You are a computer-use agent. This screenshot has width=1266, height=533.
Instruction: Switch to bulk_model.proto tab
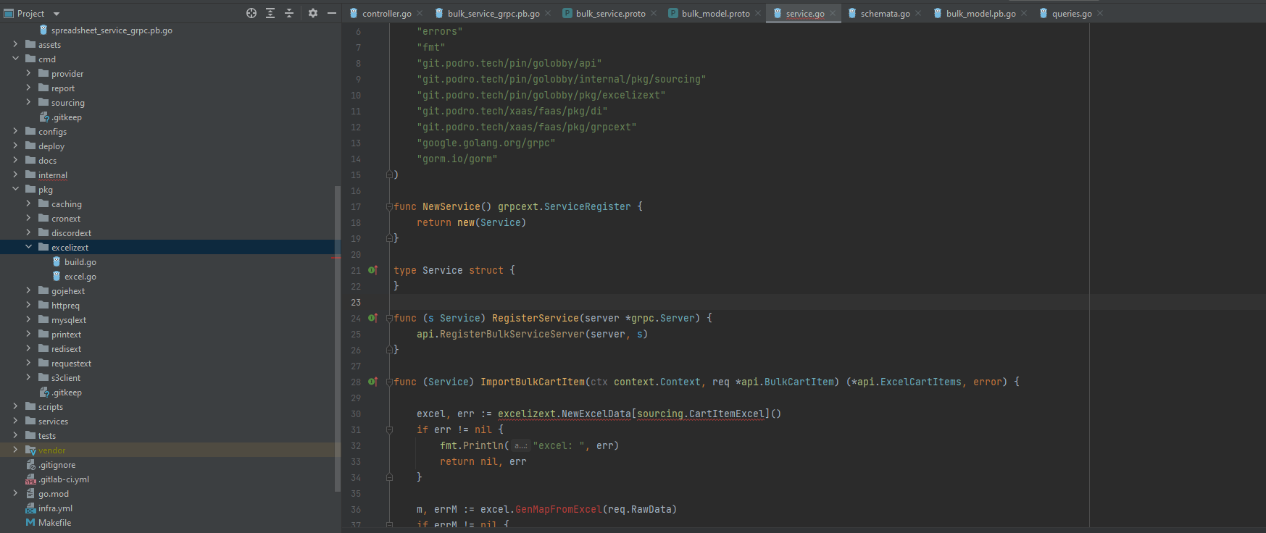tap(715, 13)
